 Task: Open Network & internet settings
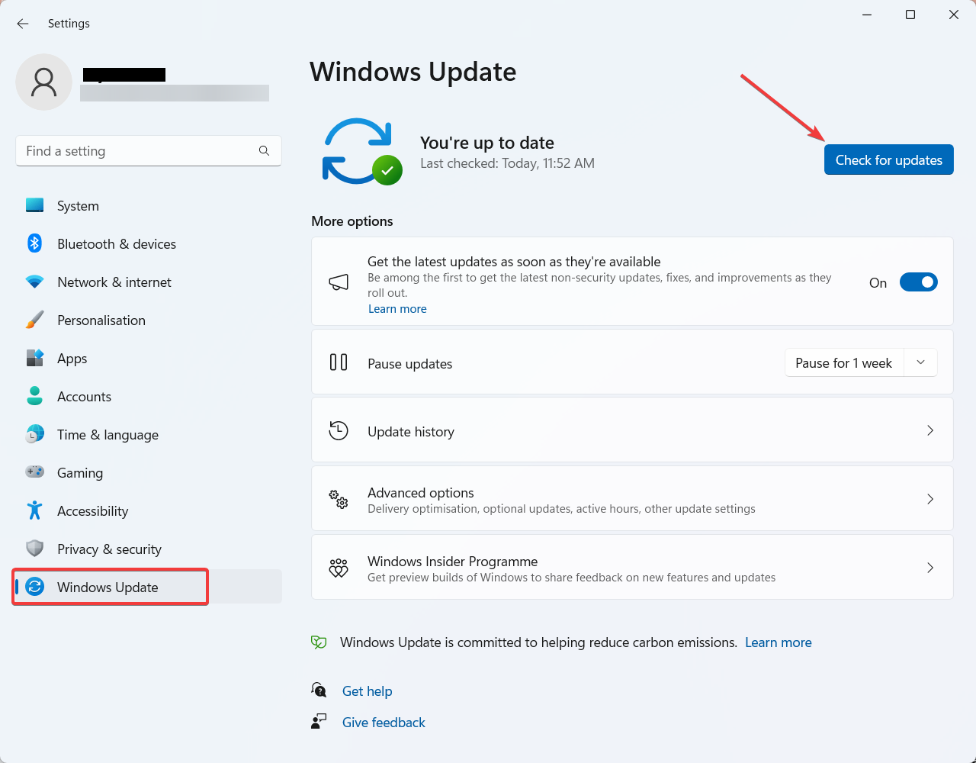147,282
